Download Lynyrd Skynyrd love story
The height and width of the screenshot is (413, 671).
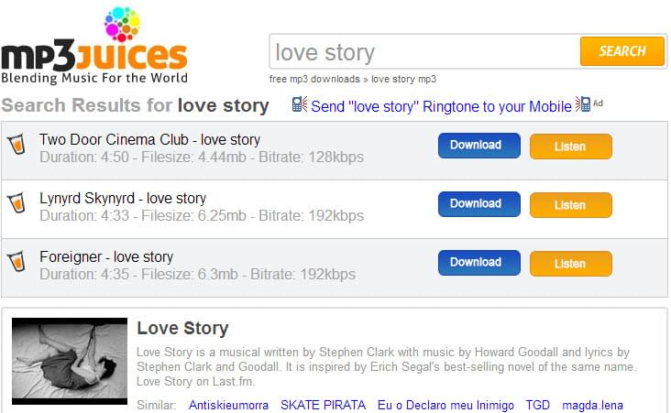pos(478,204)
